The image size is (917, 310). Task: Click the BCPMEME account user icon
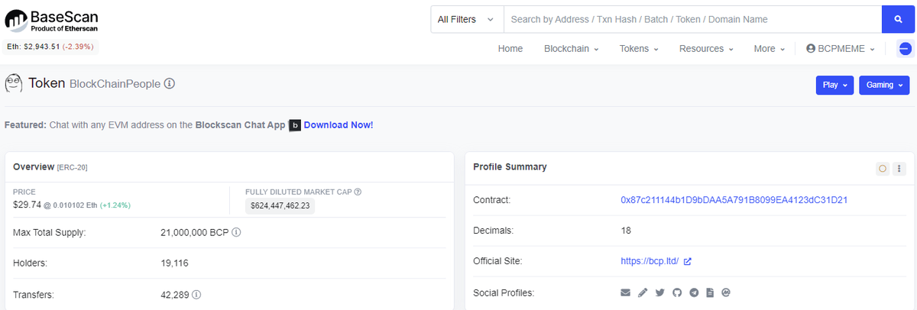(811, 49)
